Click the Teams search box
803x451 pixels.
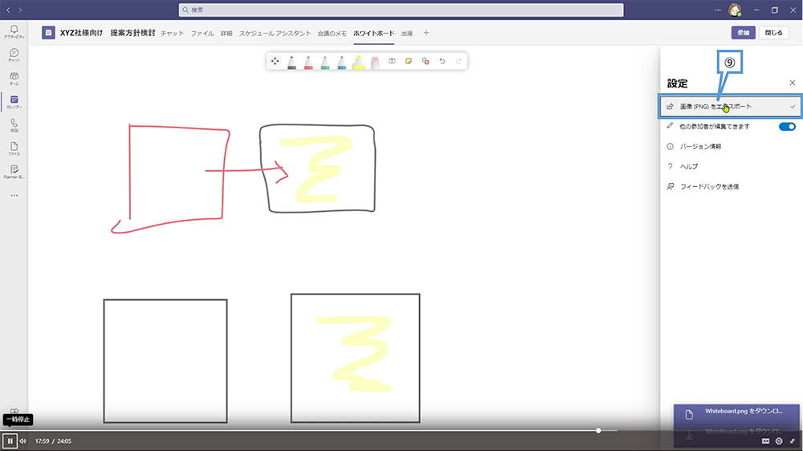click(x=401, y=10)
